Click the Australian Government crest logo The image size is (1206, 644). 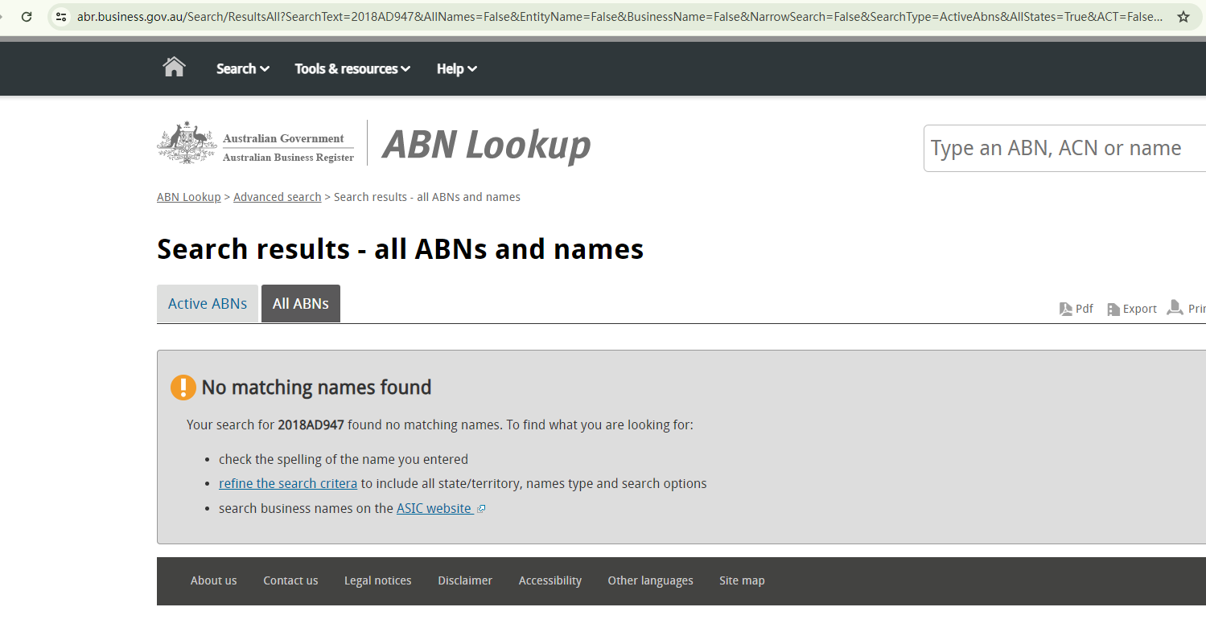click(x=187, y=143)
